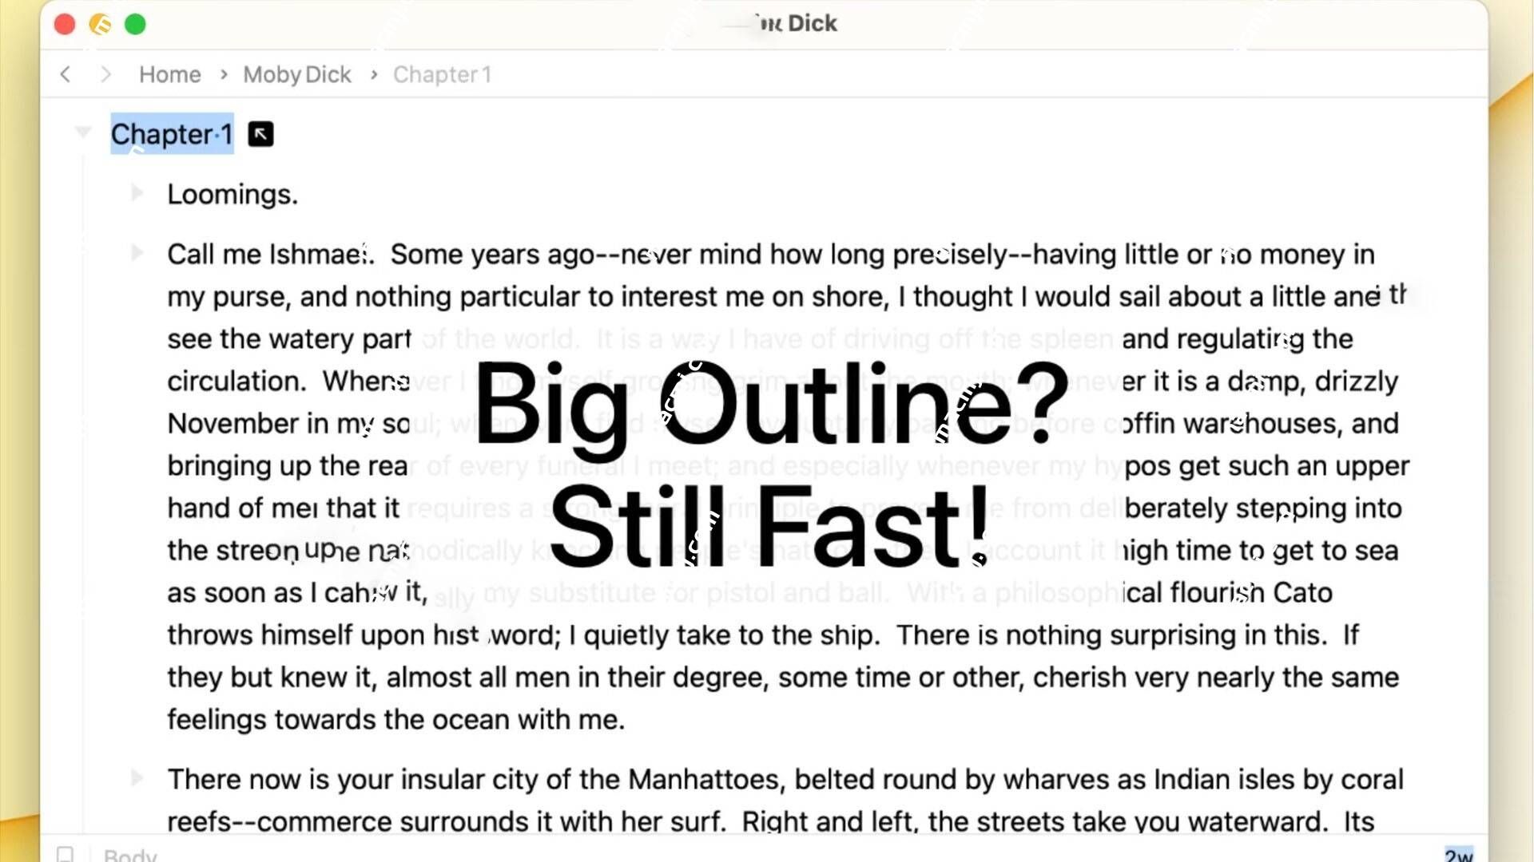Screen dimensions: 1534x862
Task: Click Chapter 1 in the breadcrumb path
Action: pos(442,75)
